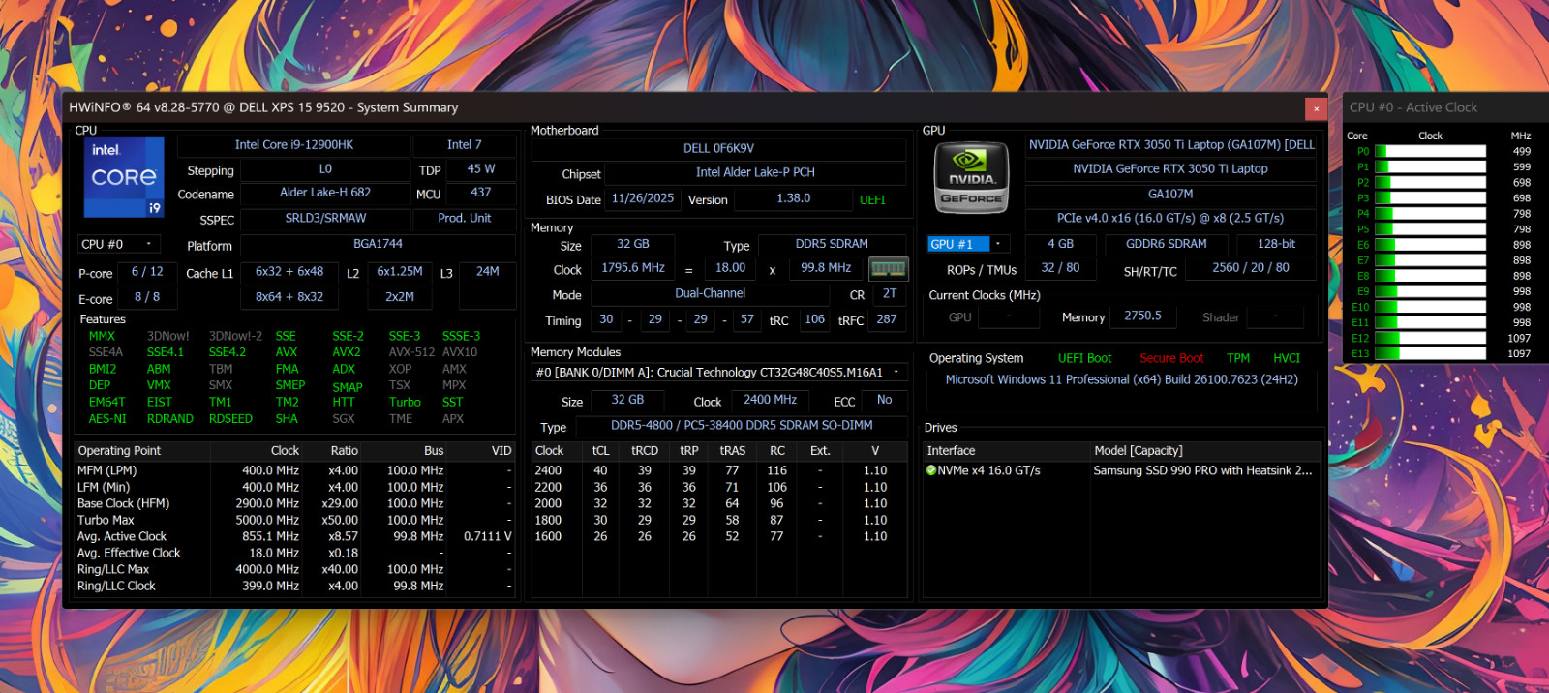Click the E6 core clock bar
1549x693 pixels.
pyautogui.click(x=1430, y=245)
